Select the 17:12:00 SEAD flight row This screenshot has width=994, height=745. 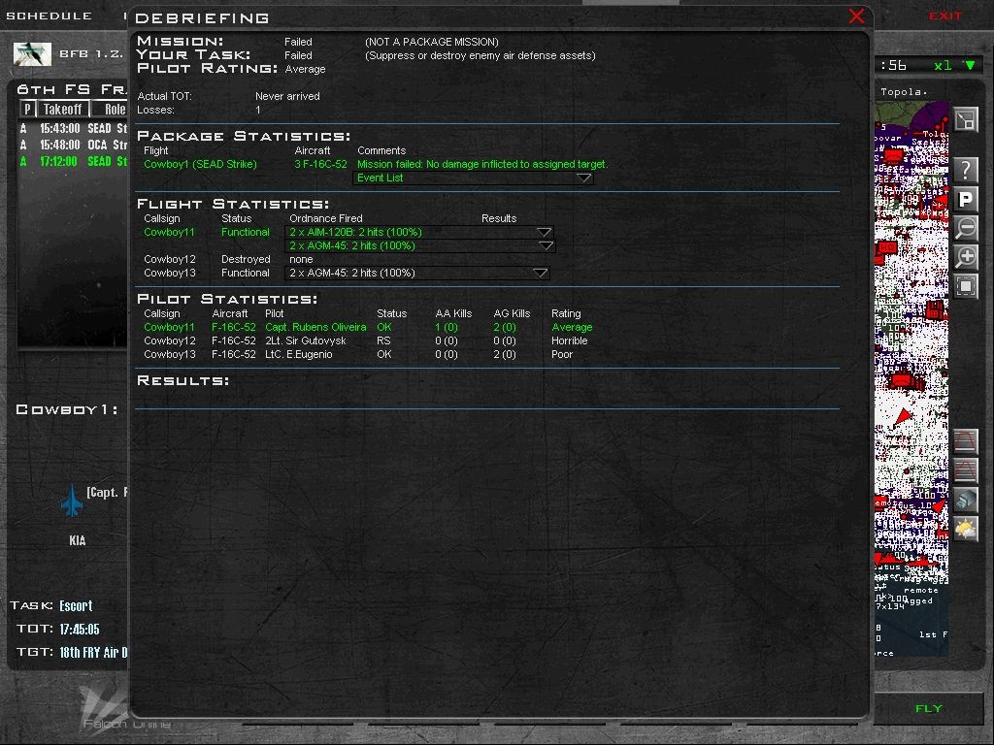click(x=73, y=161)
